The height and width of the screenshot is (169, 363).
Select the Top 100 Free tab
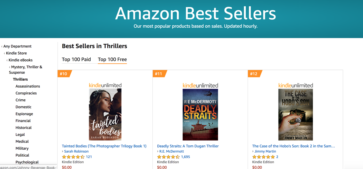[112, 59]
